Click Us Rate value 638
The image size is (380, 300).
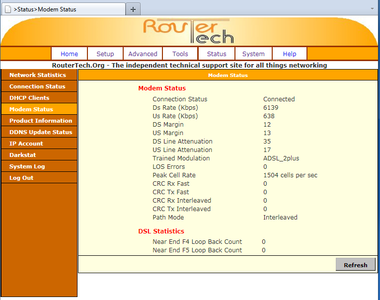pos(269,116)
